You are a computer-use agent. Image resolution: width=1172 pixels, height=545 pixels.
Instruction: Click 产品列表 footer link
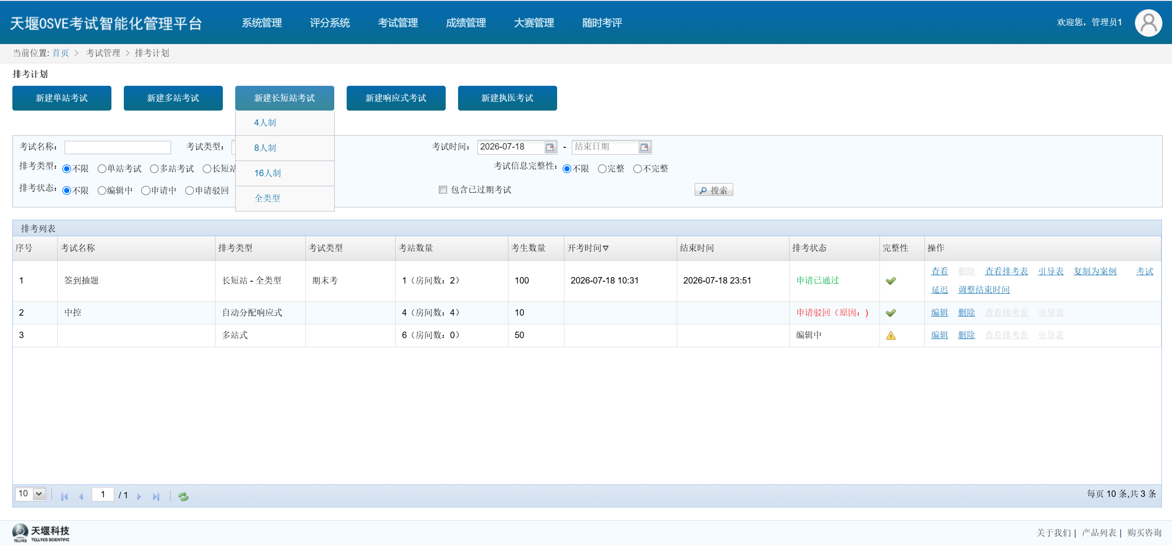[x=1099, y=533]
